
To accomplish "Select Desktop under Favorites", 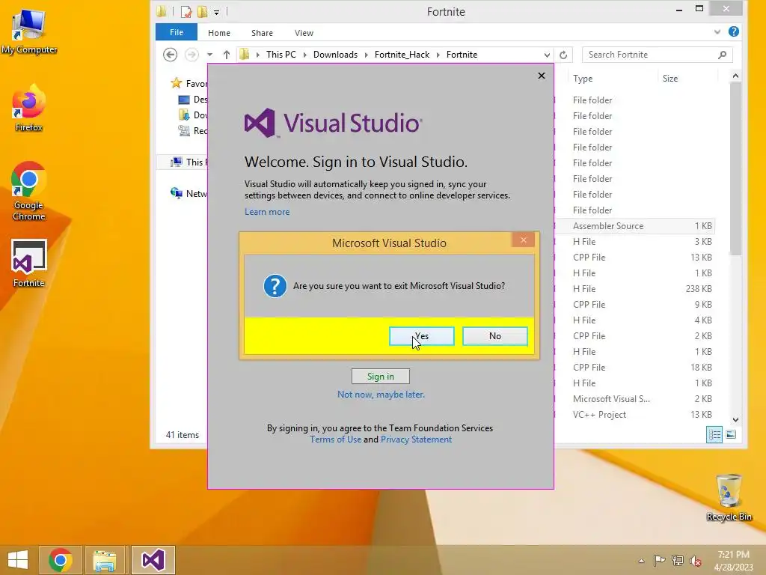I will (x=193, y=100).
